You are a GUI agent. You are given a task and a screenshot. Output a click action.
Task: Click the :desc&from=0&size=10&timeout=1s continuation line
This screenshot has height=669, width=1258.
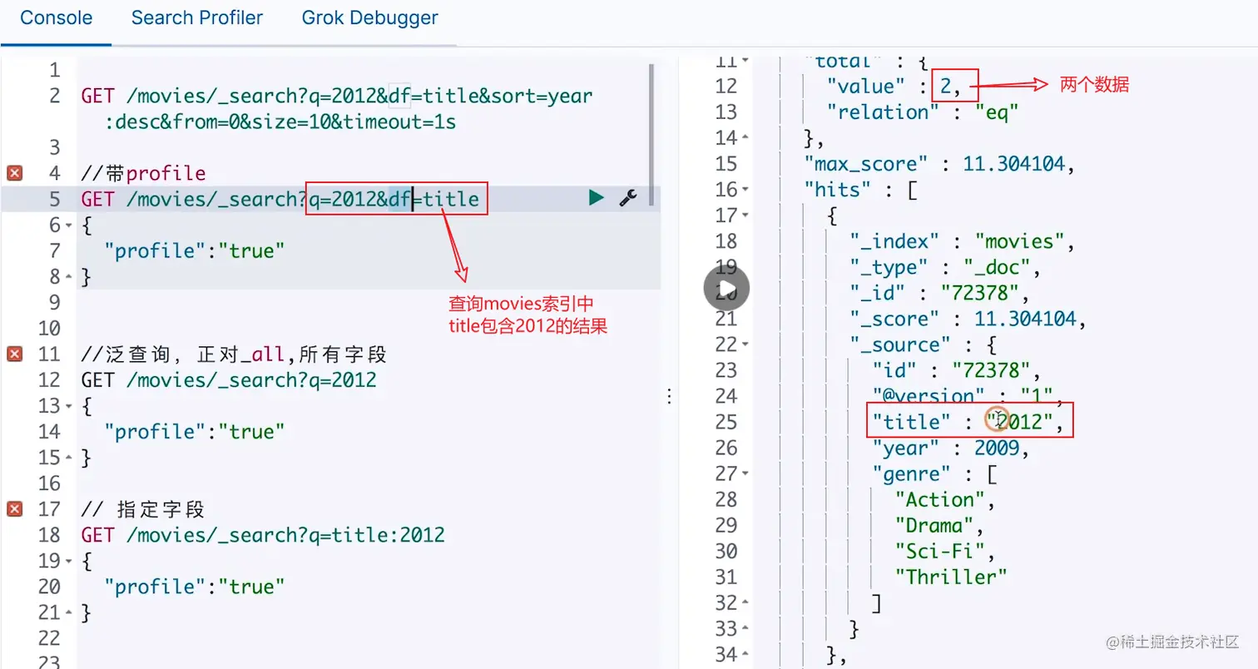(x=280, y=121)
